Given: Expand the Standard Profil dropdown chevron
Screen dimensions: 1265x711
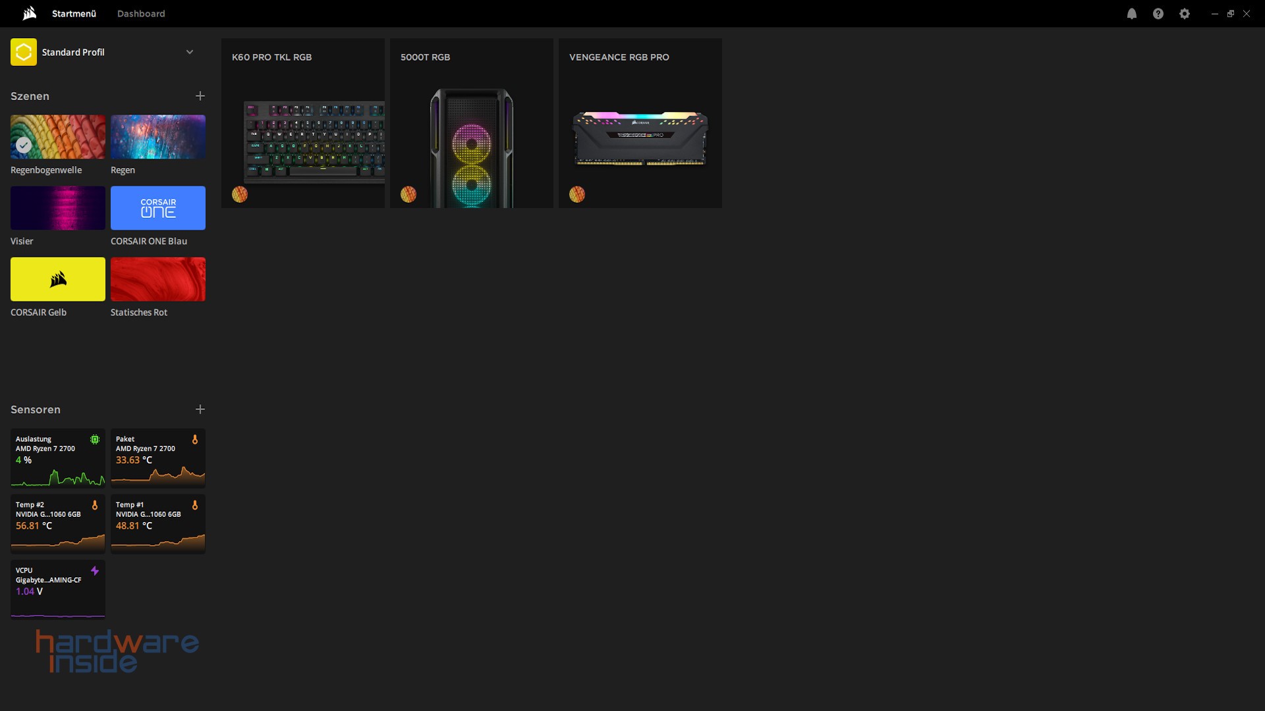Looking at the screenshot, I should click(x=190, y=52).
